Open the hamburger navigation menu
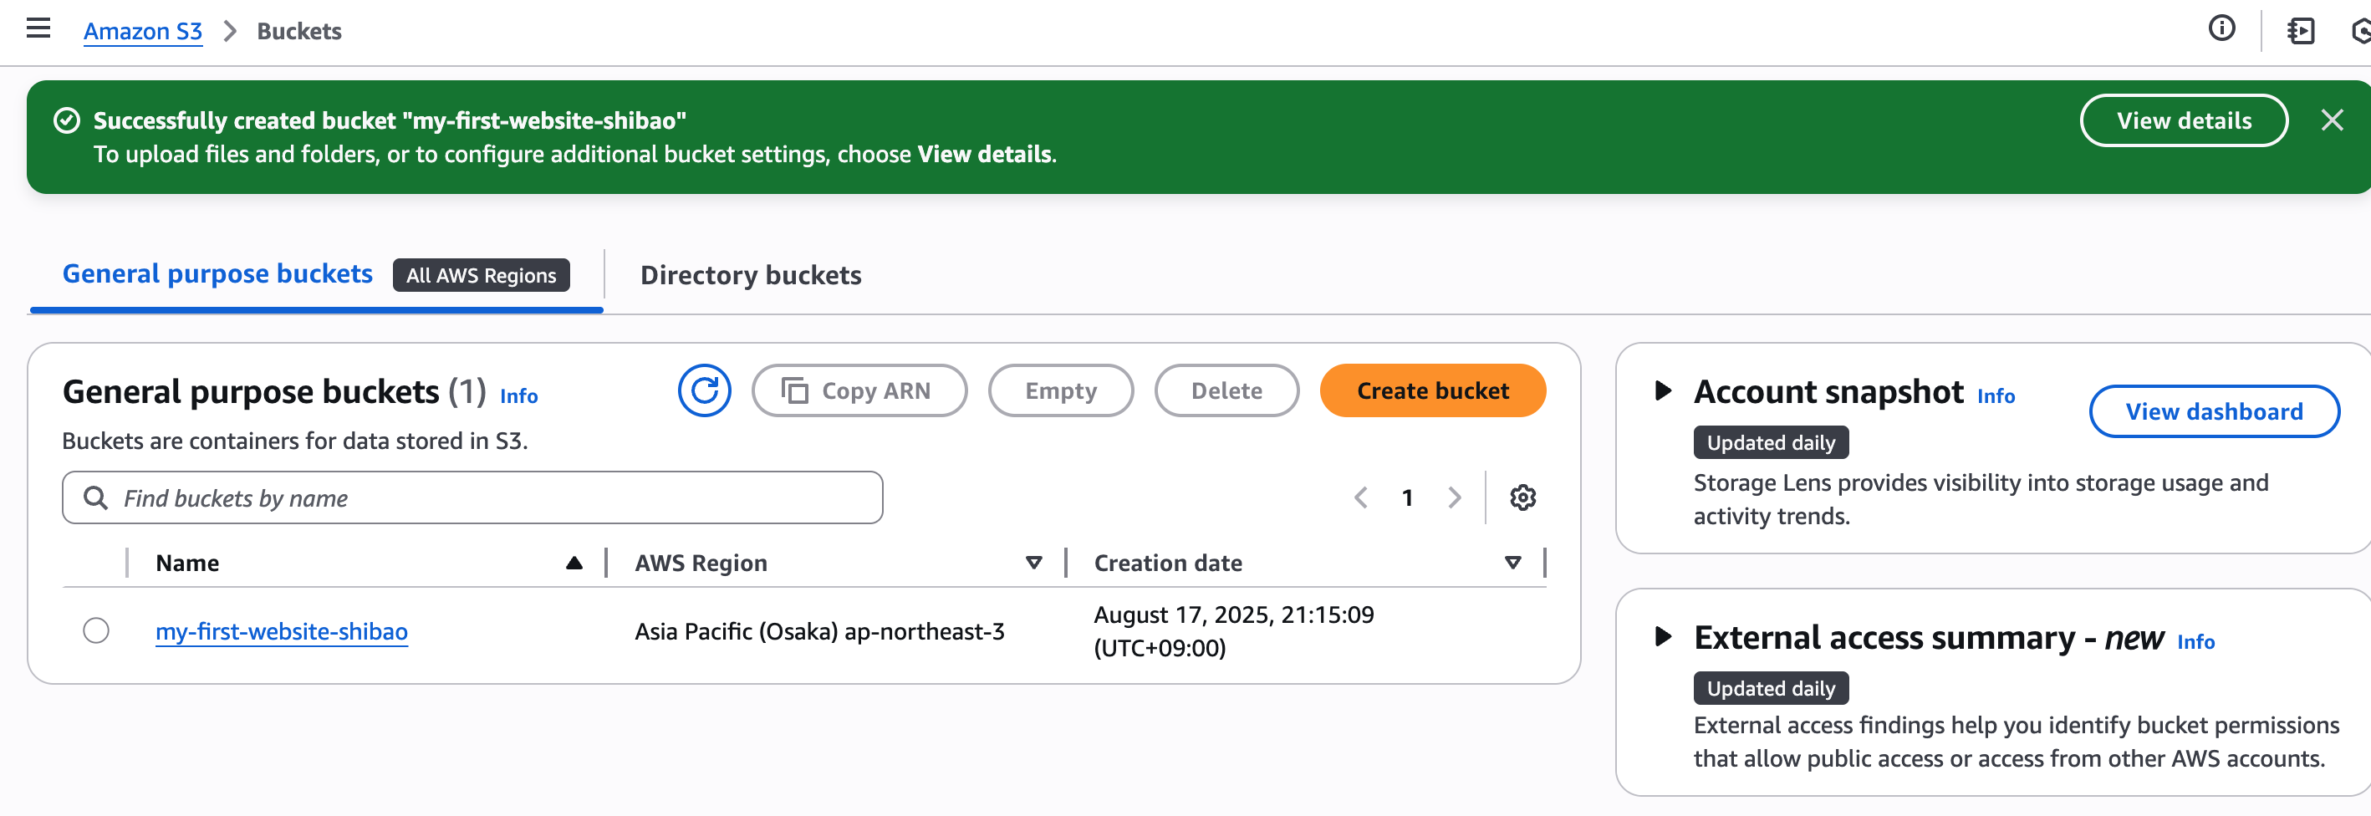 coord(38,29)
